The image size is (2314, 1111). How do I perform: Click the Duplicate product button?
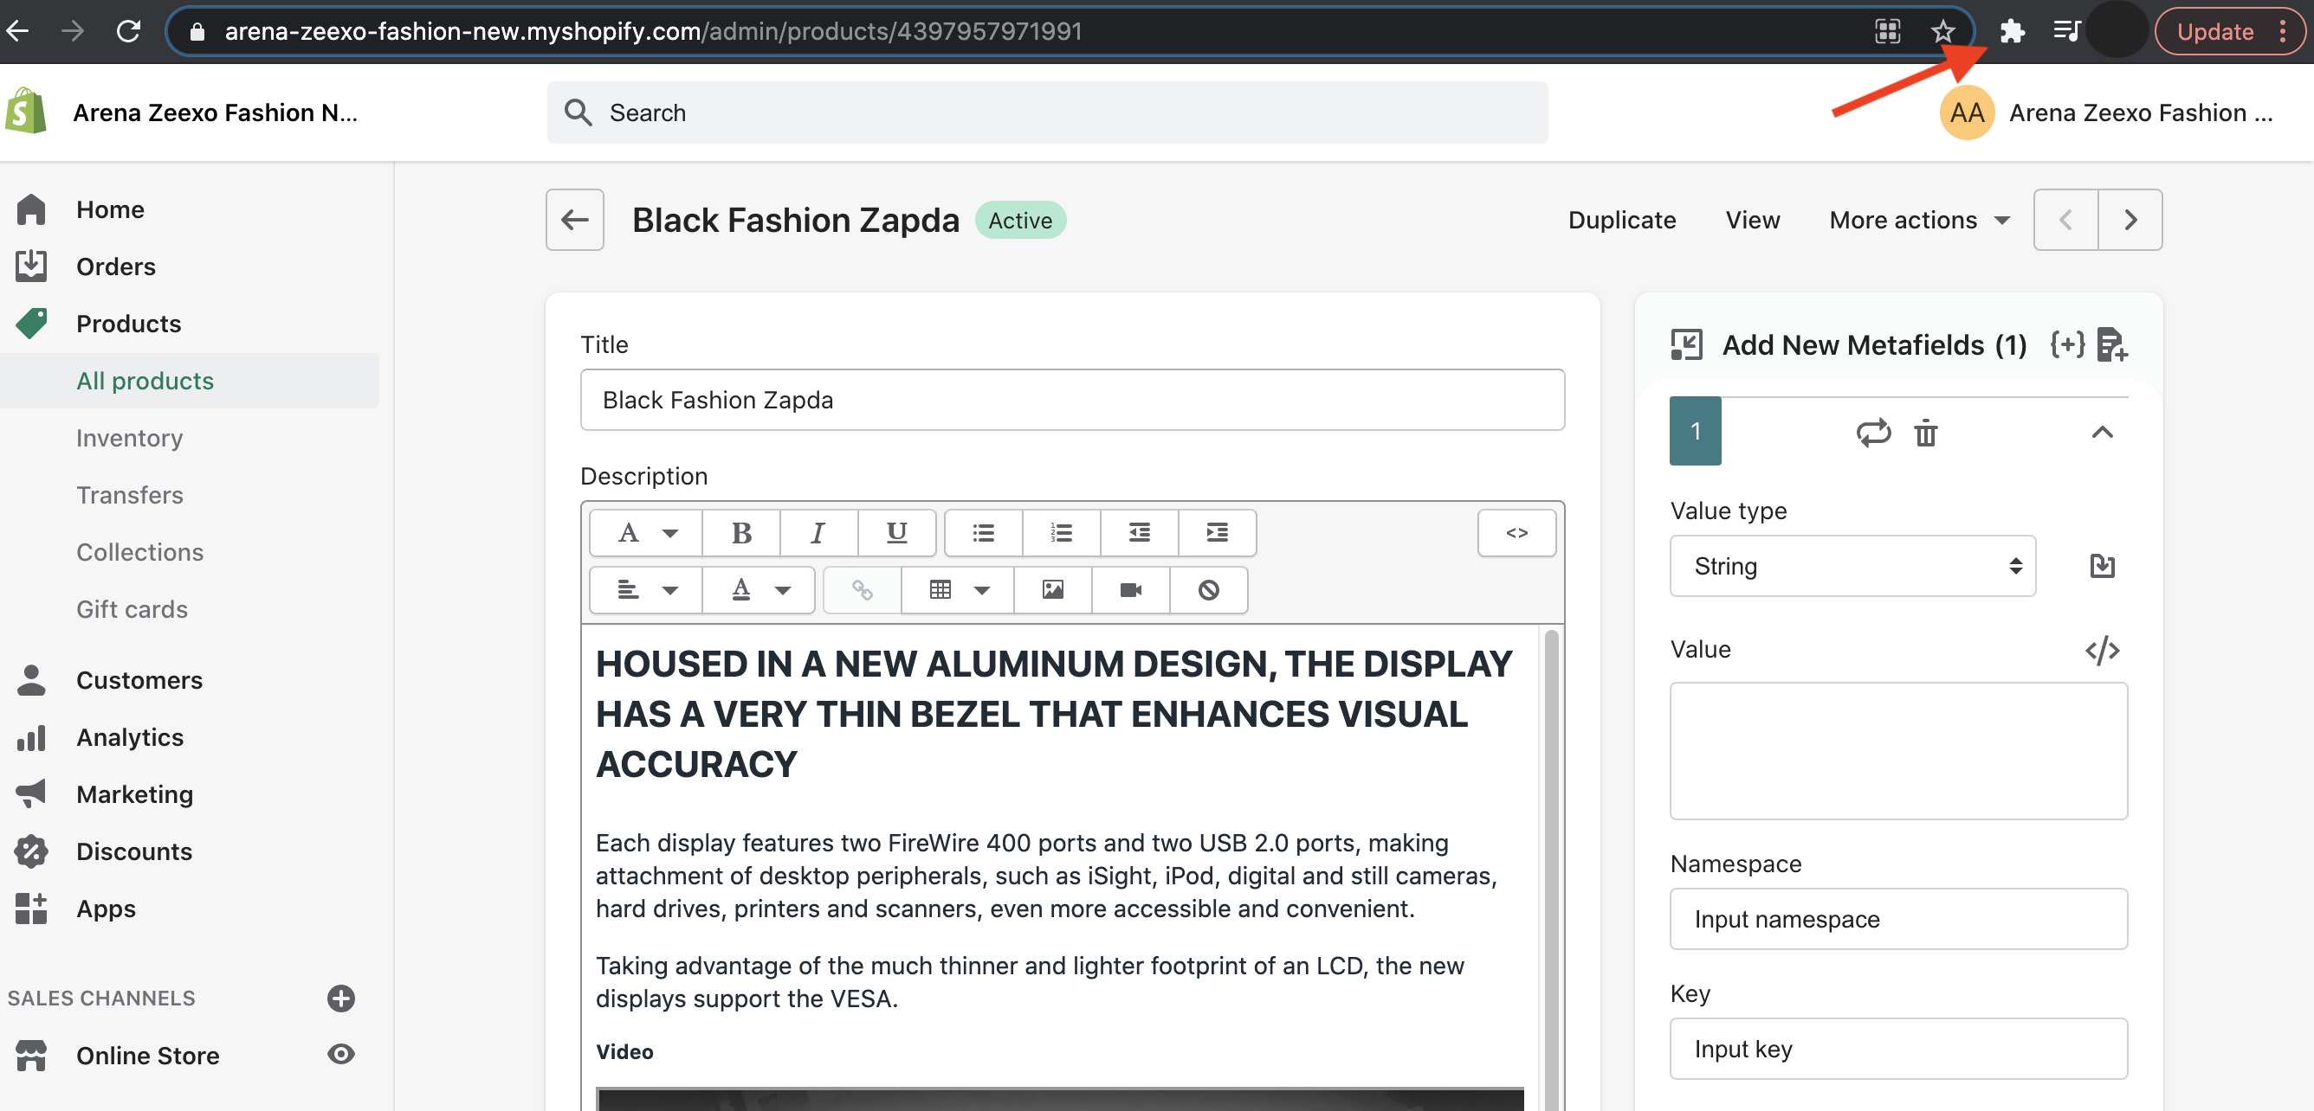pos(1621,220)
